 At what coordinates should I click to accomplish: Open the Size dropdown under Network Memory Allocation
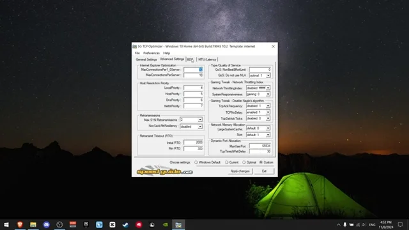[x=268, y=135]
